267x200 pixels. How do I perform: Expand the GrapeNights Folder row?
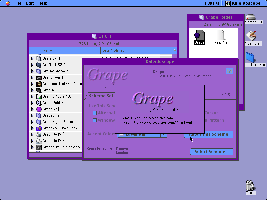click(x=32, y=122)
